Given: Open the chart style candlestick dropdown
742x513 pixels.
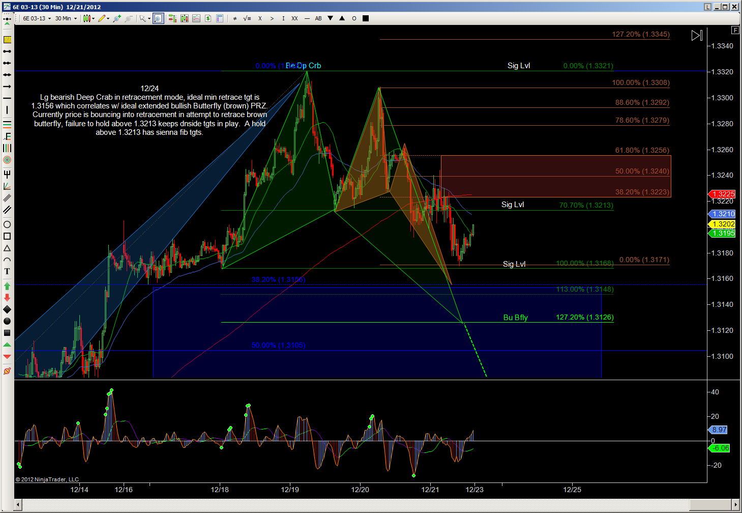Looking at the screenshot, I should click(x=89, y=18).
